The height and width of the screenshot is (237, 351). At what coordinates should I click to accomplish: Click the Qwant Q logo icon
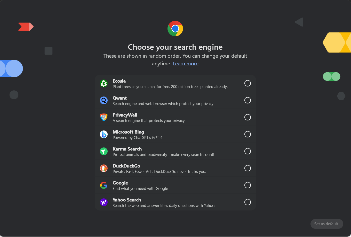coord(104,100)
